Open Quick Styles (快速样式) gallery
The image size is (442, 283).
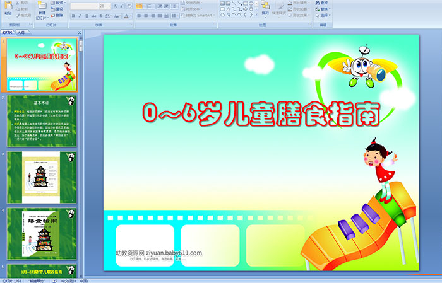(279, 8)
